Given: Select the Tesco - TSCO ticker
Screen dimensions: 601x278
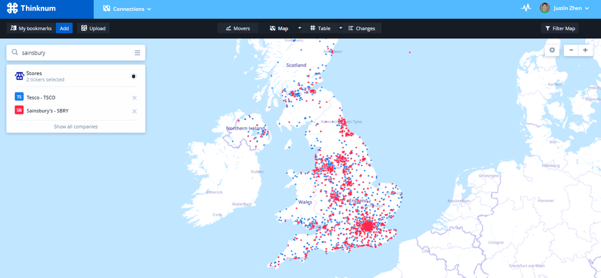Looking at the screenshot, I should [x=41, y=97].
